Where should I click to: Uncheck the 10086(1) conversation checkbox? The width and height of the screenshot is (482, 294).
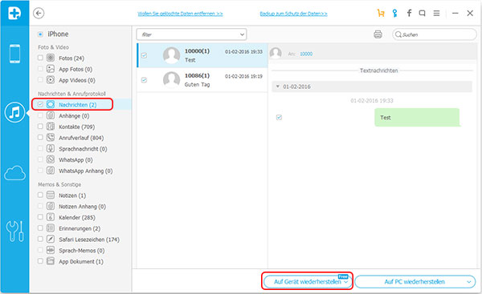(x=144, y=80)
